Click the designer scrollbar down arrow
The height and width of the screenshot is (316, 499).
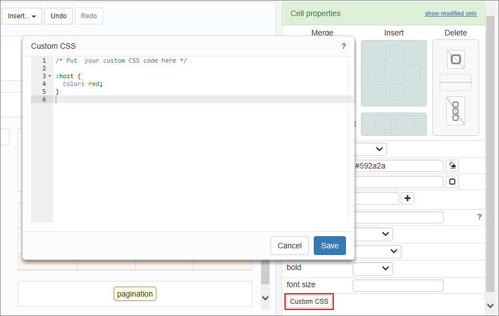pyautogui.click(x=265, y=298)
